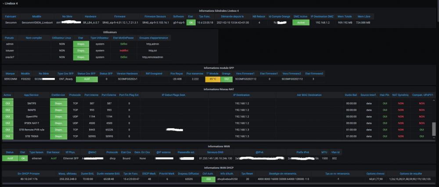
Task: Click the Informations WAN DHCP panel title
Action: (x=219, y=167)
